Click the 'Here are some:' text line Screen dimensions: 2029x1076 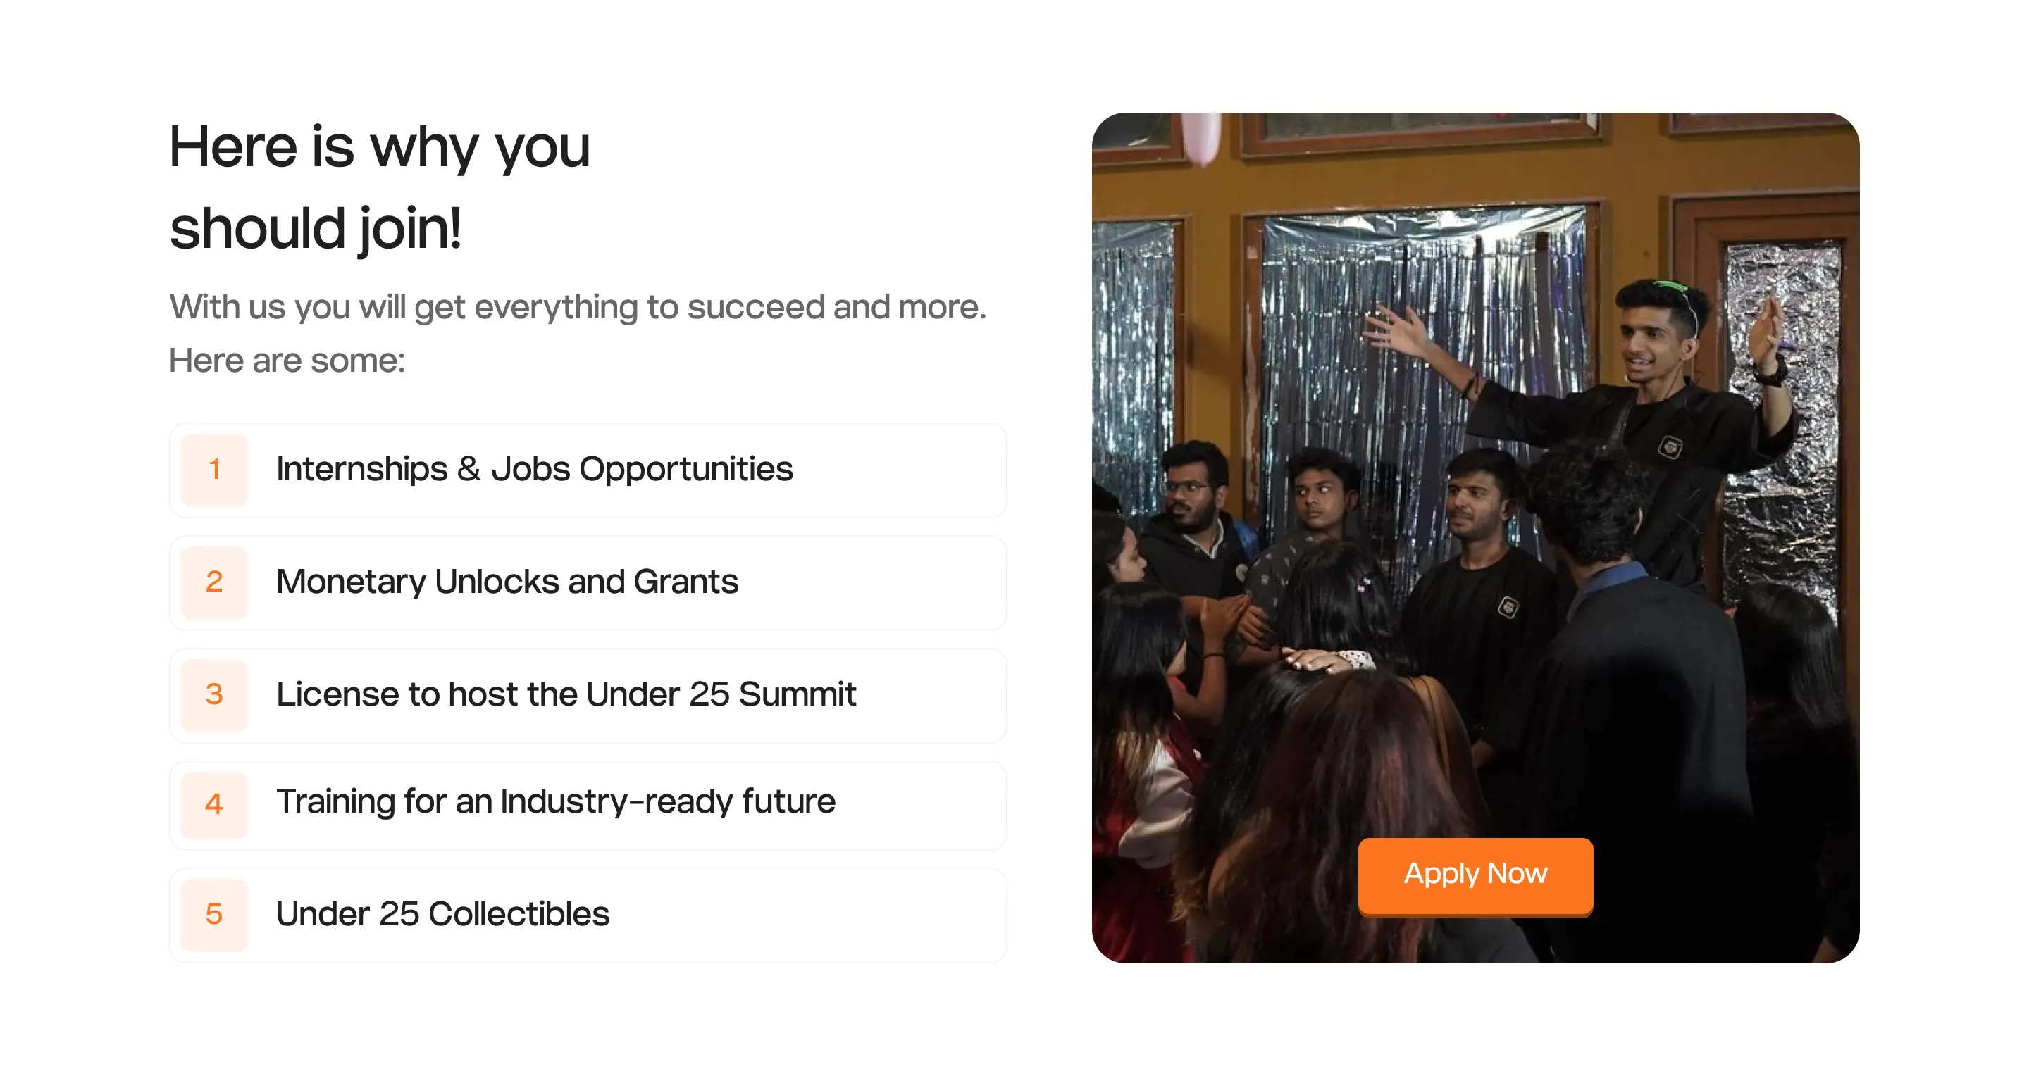pyautogui.click(x=287, y=361)
